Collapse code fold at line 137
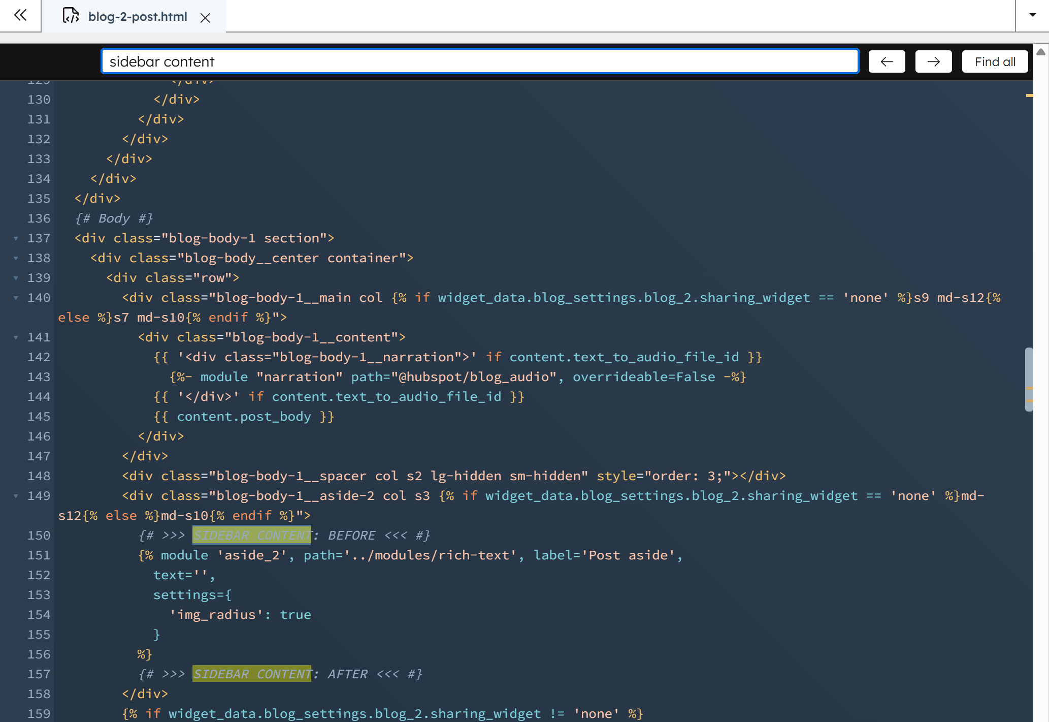 coord(16,238)
